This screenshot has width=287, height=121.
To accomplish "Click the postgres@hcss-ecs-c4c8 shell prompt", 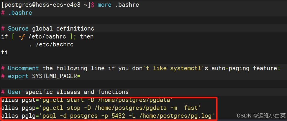I will [45, 5].
